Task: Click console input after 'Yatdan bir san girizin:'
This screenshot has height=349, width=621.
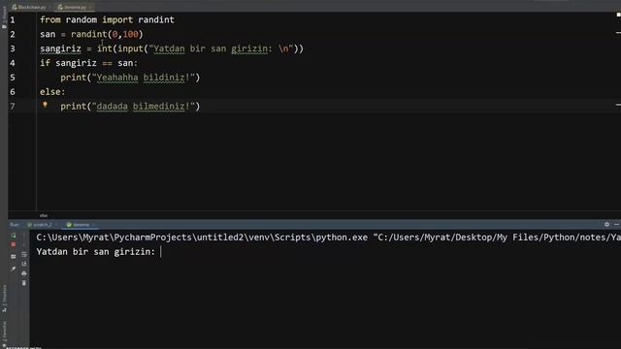Action: [x=161, y=252]
